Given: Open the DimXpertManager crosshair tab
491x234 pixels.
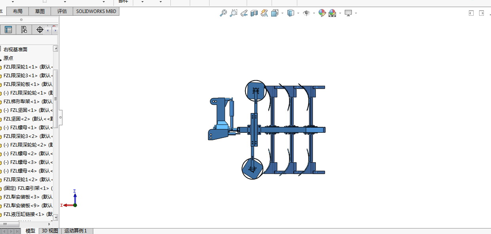Looking at the screenshot, I should [40, 30].
